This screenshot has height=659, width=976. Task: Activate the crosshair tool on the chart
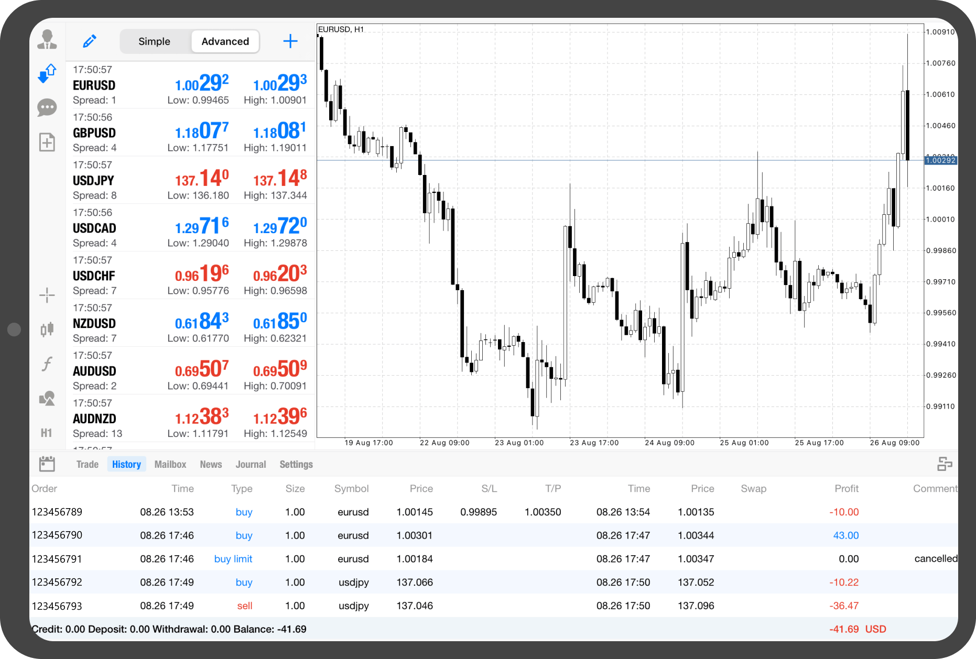pos(47,295)
